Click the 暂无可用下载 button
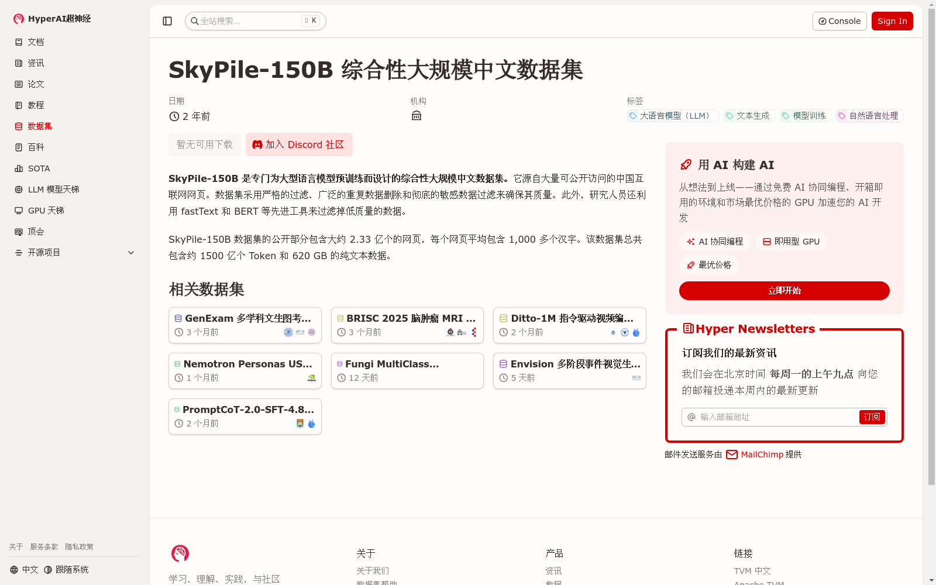This screenshot has width=936, height=585. [x=205, y=144]
